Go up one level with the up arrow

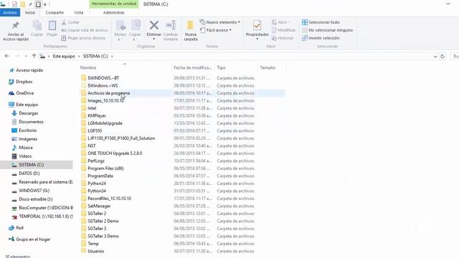click(34, 56)
